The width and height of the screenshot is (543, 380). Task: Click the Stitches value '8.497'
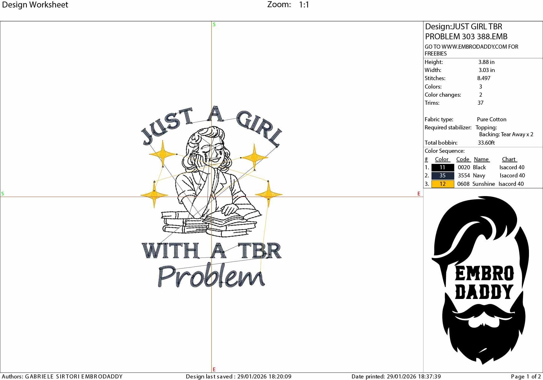[484, 78]
